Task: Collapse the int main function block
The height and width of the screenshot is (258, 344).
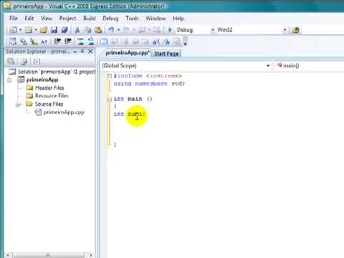Action: 110,100
